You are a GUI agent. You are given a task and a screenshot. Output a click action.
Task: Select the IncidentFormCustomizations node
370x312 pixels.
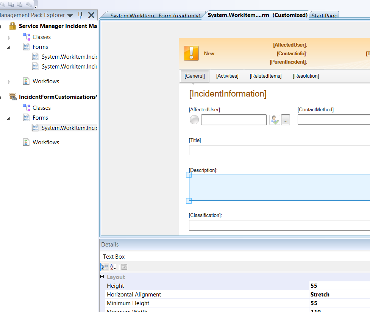coord(58,97)
